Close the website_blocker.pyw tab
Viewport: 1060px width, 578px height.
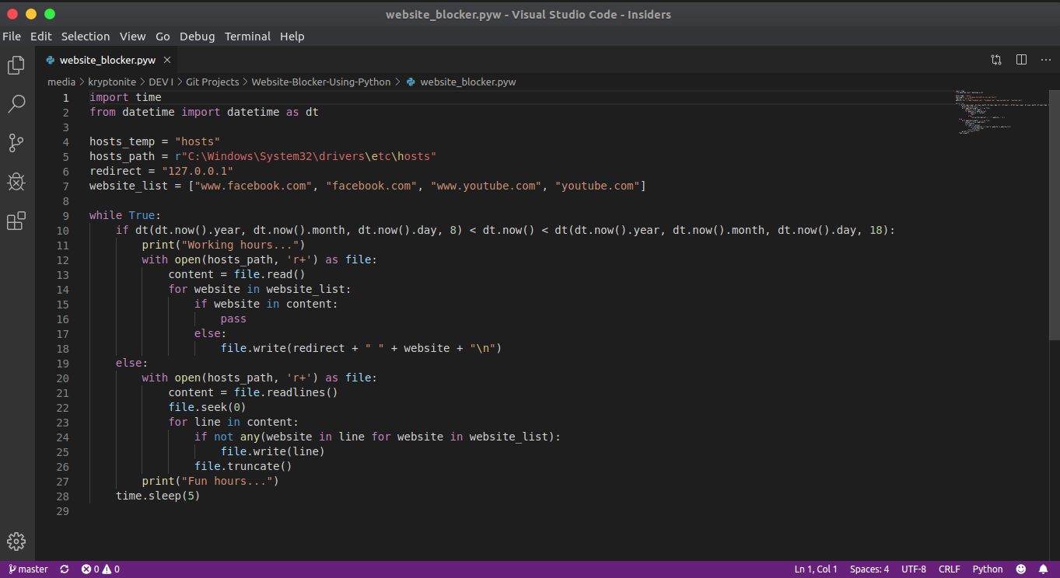click(x=167, y=60)
